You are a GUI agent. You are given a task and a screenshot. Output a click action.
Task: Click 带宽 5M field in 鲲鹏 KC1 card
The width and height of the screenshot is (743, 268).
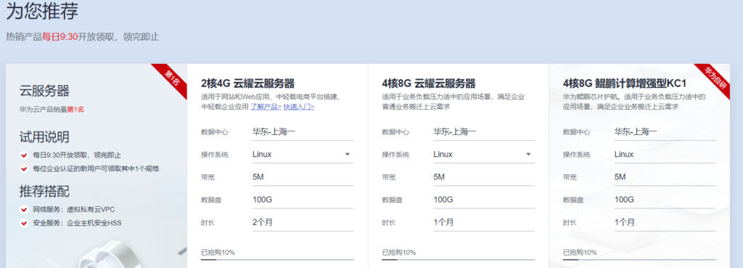point(665,177)
